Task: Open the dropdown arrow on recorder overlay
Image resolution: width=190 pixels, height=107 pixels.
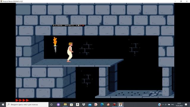Action: point(76,25)
